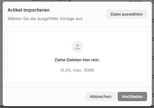Click the dark strip below the dialog
This screenshot has height=108, width=154.
[x=77, y=107]
